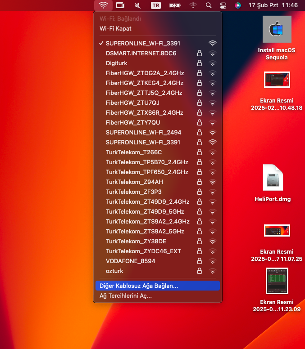The height and width of the screenshot is (349, 305).
Task: Click lock icon beside ozturk
Action: [200, 271]
